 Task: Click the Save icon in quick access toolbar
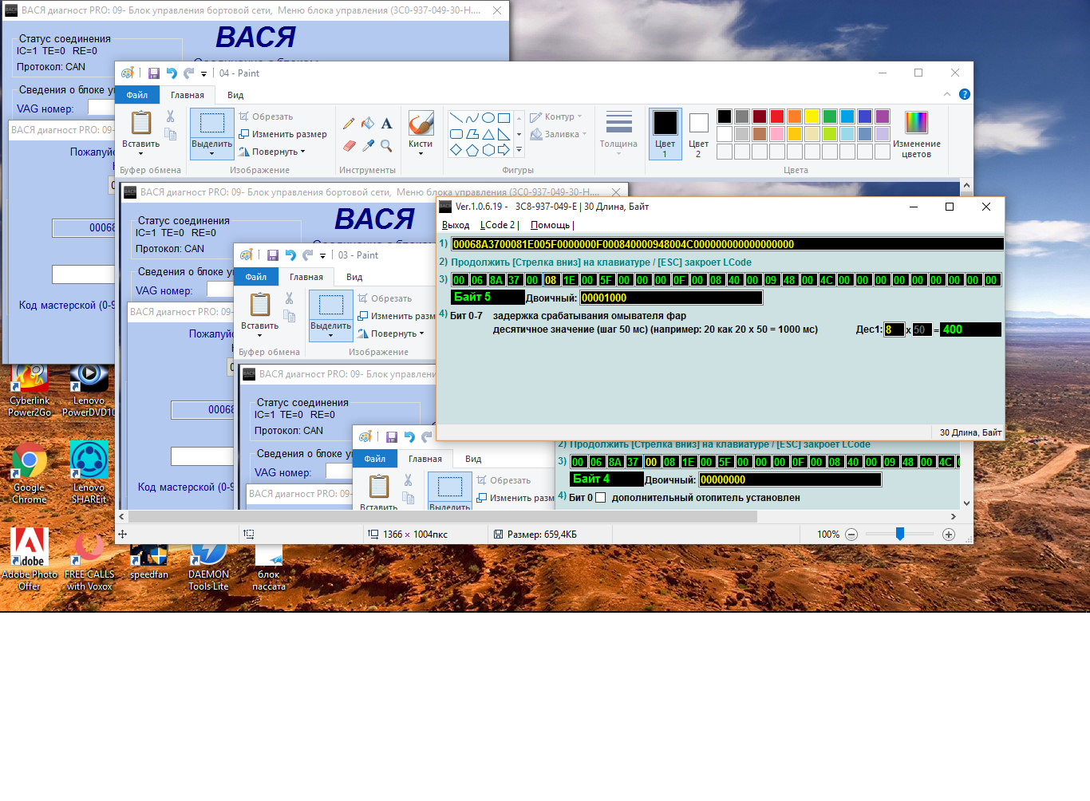(x=154, y=73)
